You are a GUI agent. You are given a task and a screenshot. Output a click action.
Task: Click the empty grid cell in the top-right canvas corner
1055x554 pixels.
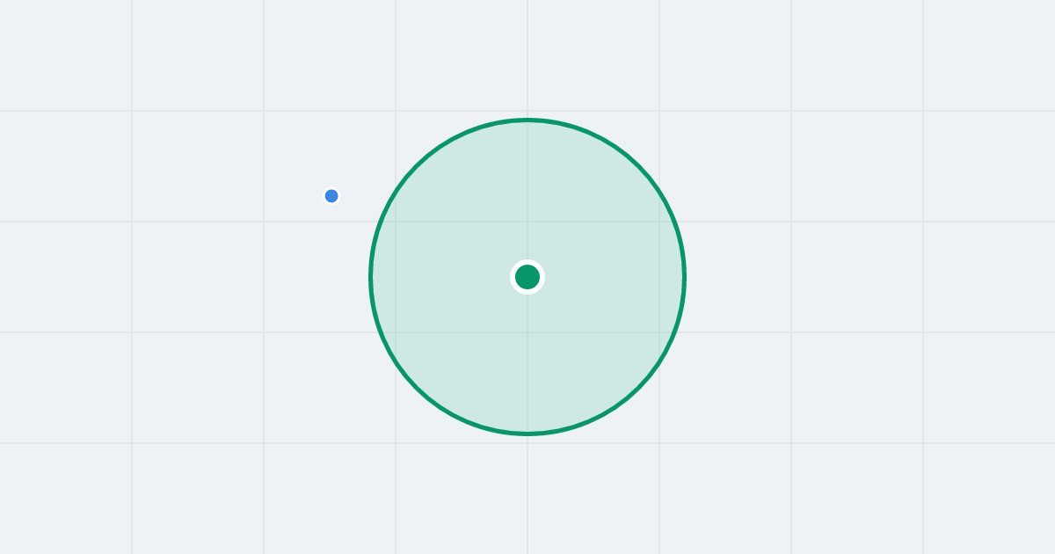pos(989,55)
